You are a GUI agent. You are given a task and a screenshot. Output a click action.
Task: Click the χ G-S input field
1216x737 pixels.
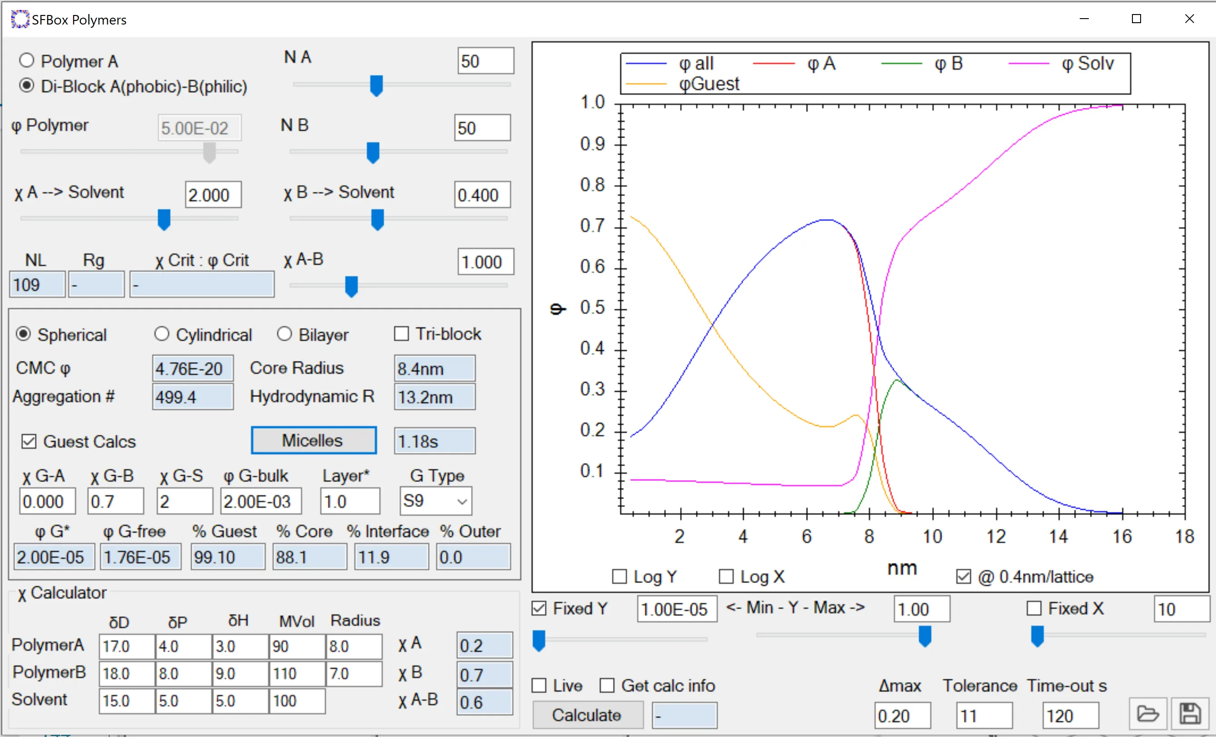[184, 501]
